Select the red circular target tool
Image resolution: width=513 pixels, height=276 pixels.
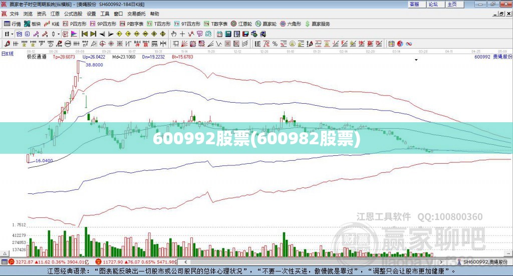tap(102, 44)
